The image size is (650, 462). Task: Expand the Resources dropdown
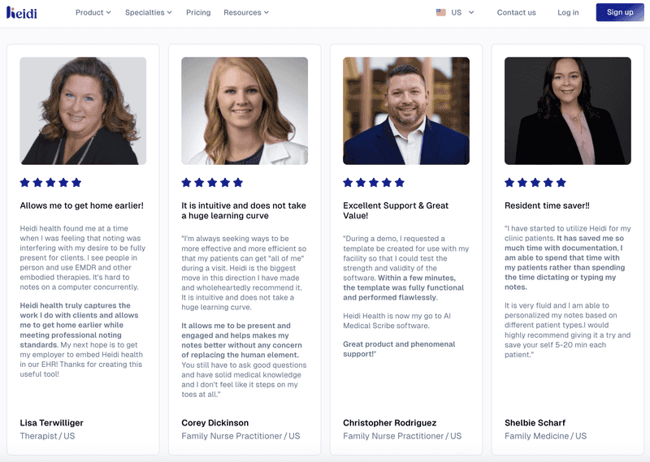tap(246, 12)
